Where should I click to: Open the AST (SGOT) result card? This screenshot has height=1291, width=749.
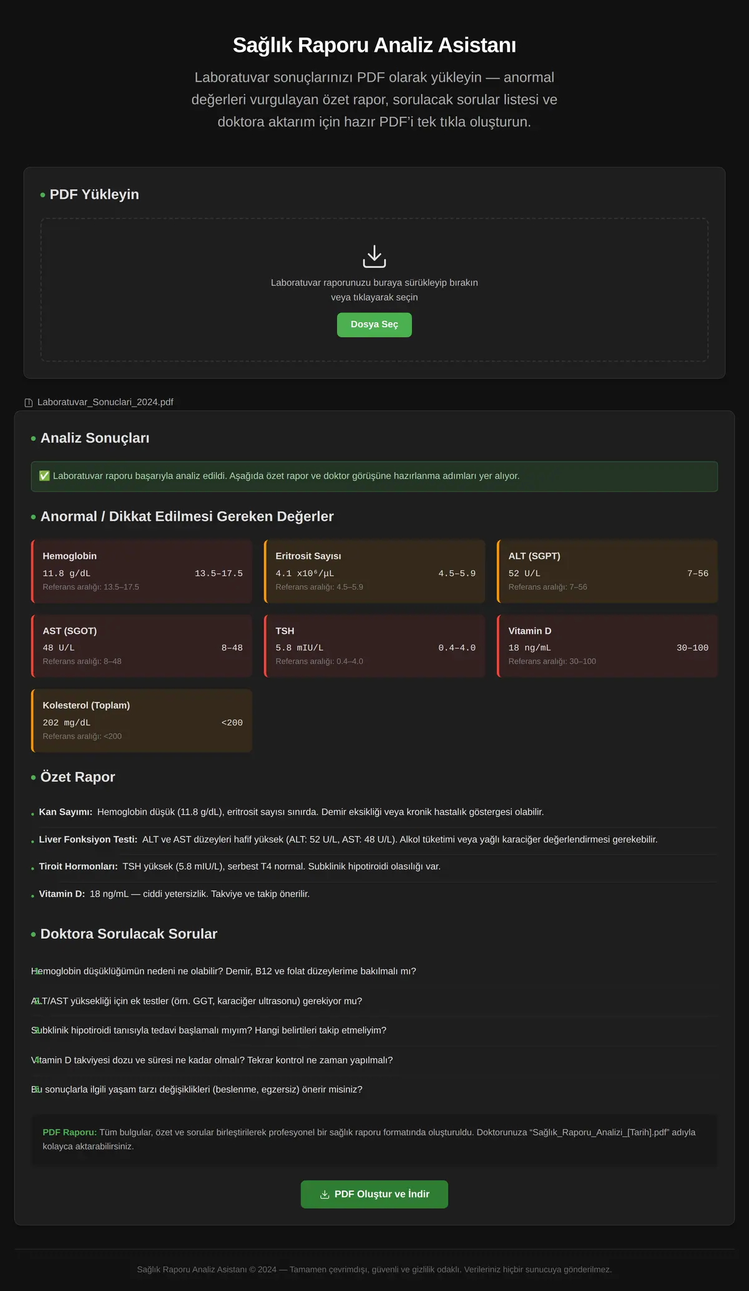click(142, 646)
